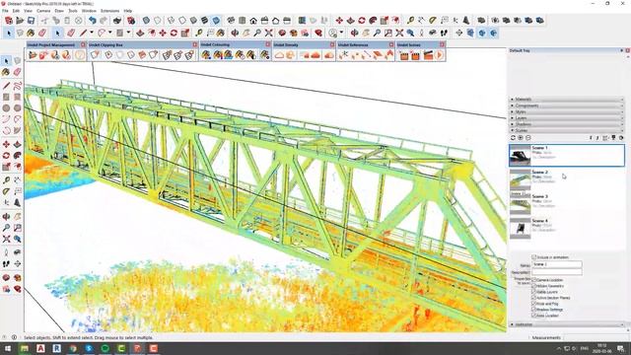Select the Scene 4 thumbnail
Image resolution: width=631 pixels, height=355 pixels.
pyautogui.click(x=520, y=229)
